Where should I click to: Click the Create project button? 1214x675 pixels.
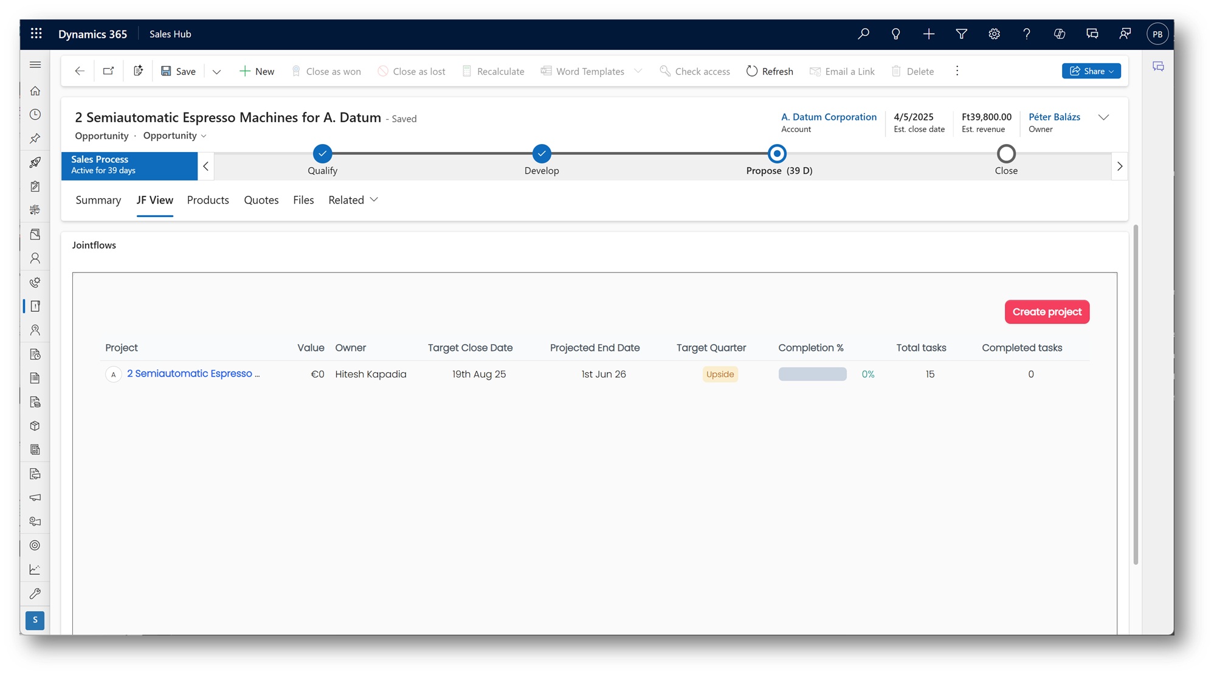click(x=1047, y=312)
